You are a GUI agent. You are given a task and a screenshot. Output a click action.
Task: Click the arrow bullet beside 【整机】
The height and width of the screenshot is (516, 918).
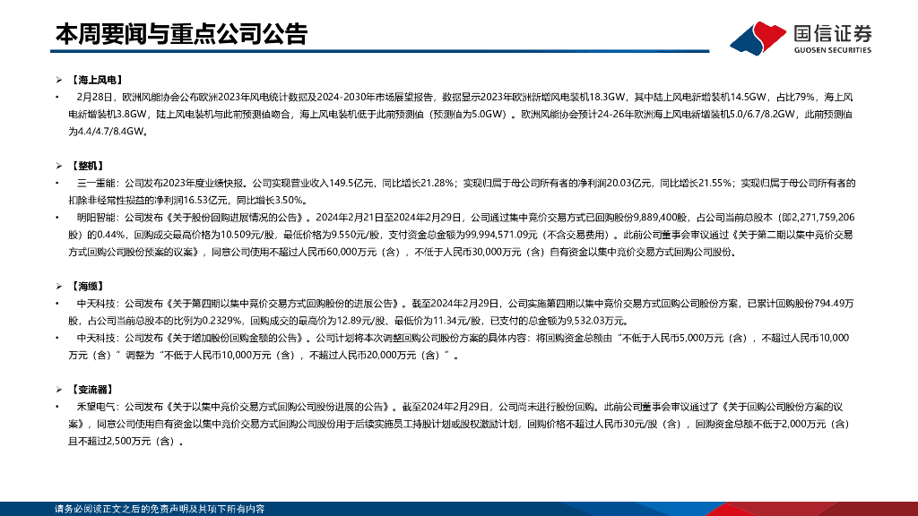coord(58,166)
